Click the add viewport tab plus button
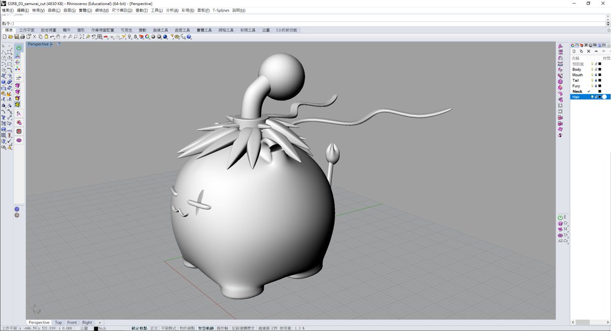Viewport: 611px width, 331px height. [x=100, y=322]
